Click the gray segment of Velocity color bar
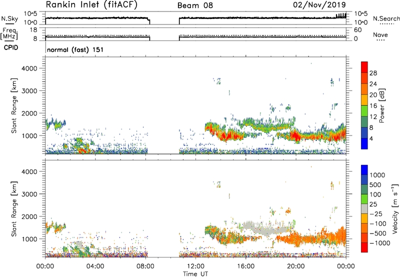 point(364,209)
